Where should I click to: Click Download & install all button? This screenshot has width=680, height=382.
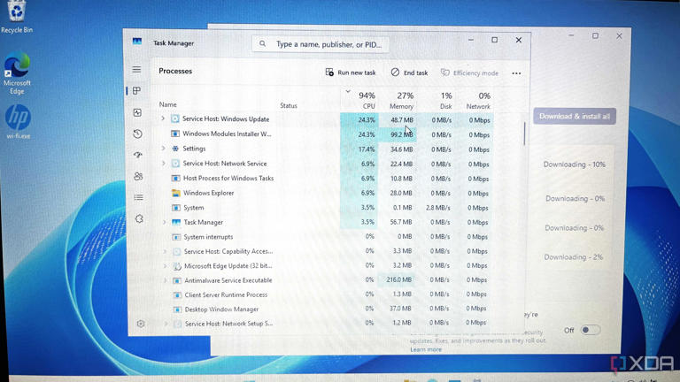[575, 116]
